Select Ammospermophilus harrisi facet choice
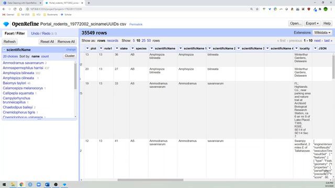 point(23,68)
